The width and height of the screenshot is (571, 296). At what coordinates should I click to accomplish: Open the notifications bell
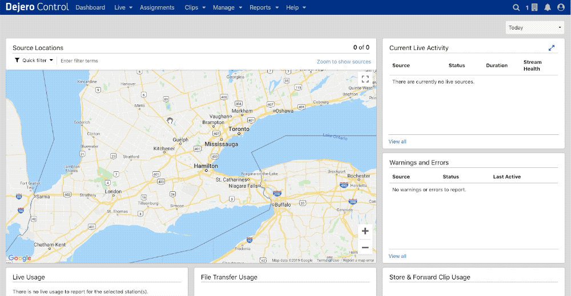coord(548,7)
